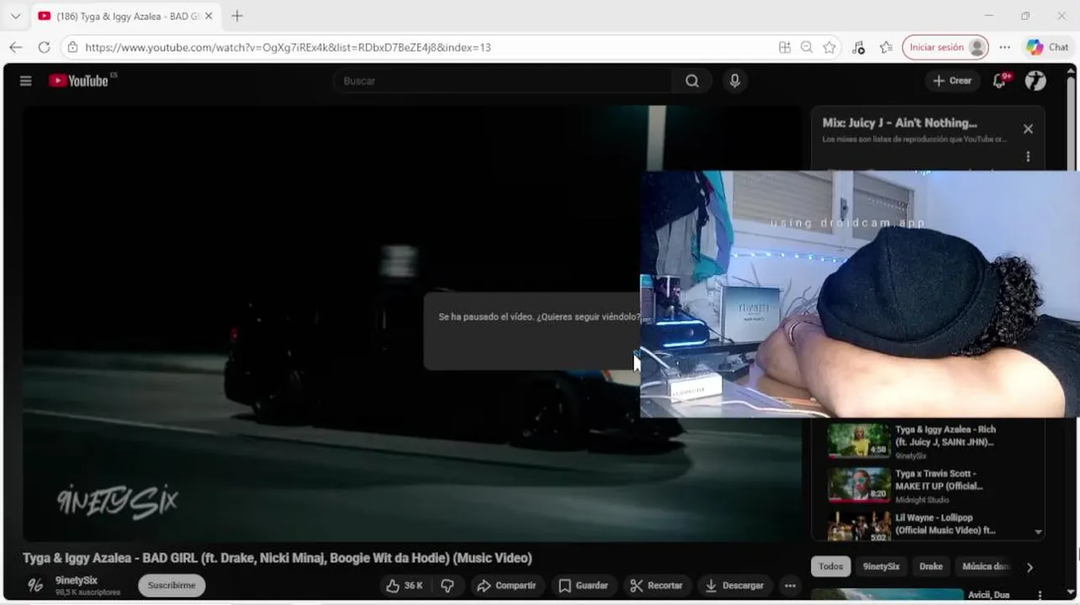
Task: Close the Mix playlist panel
Action: click(x=1028, y=129)
